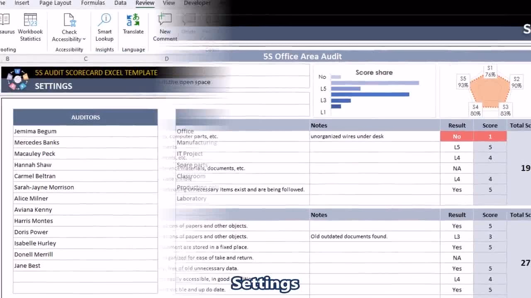Open the Check Accessibility tool
Viewport: 531px width, 298px height.
coord(69,21)
